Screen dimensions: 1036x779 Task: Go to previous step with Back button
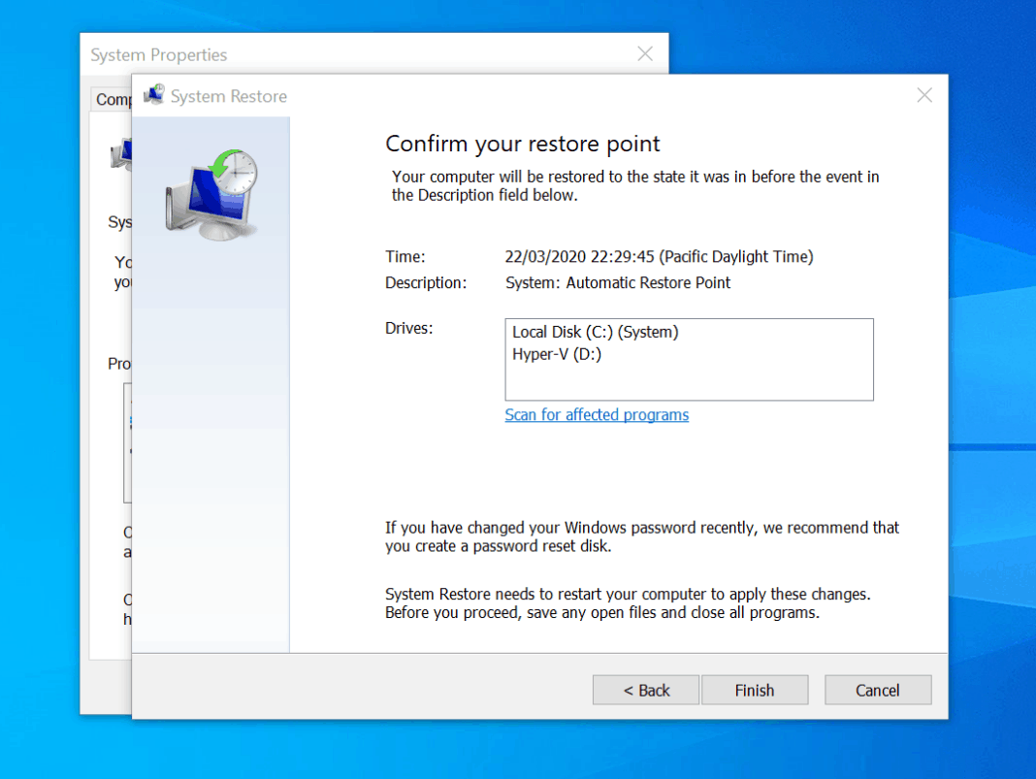click(645, 691)
